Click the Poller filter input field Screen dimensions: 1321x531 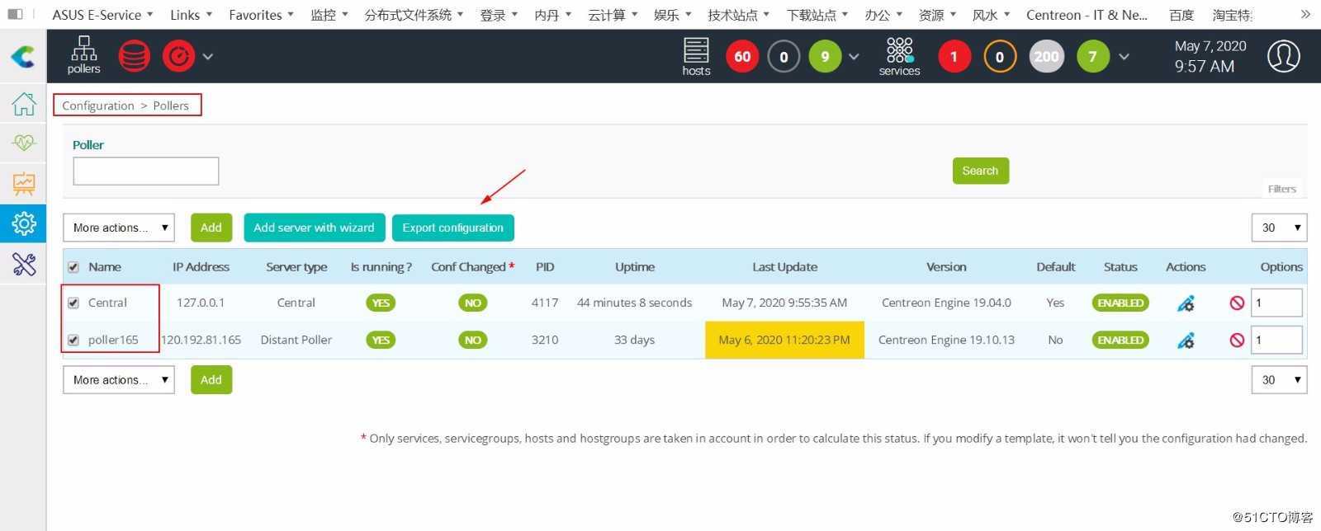click(146, 171)
